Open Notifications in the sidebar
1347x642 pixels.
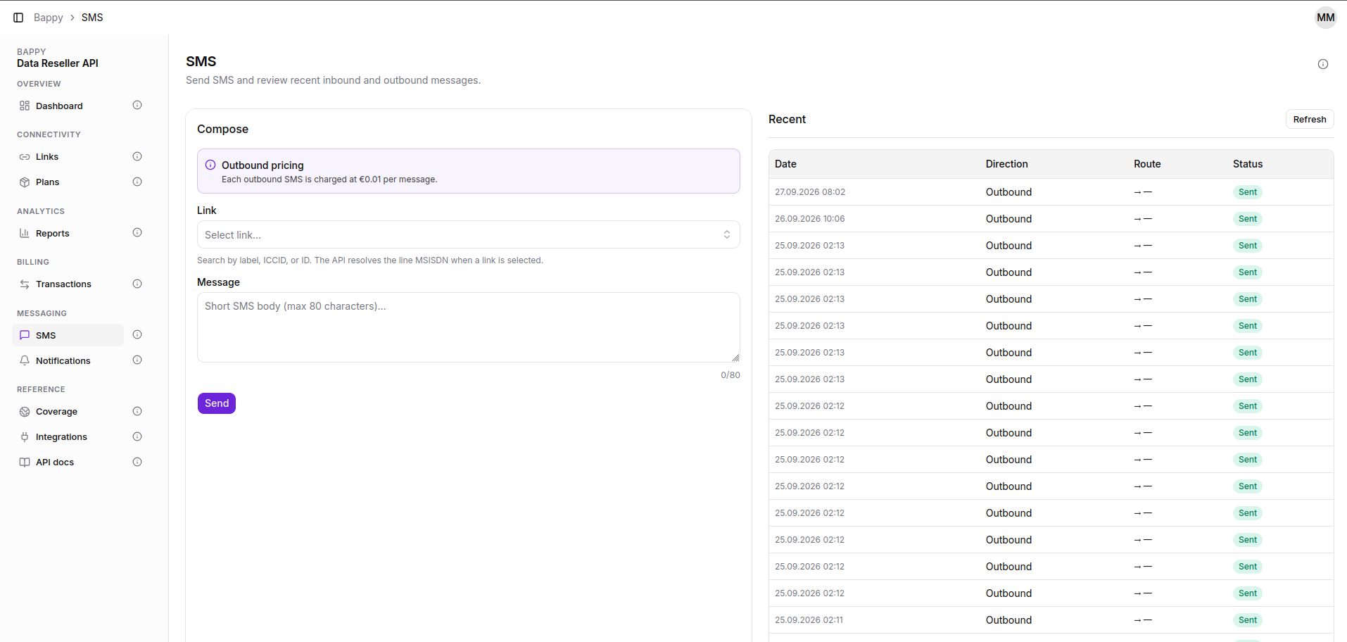click(x=68, y=360)
